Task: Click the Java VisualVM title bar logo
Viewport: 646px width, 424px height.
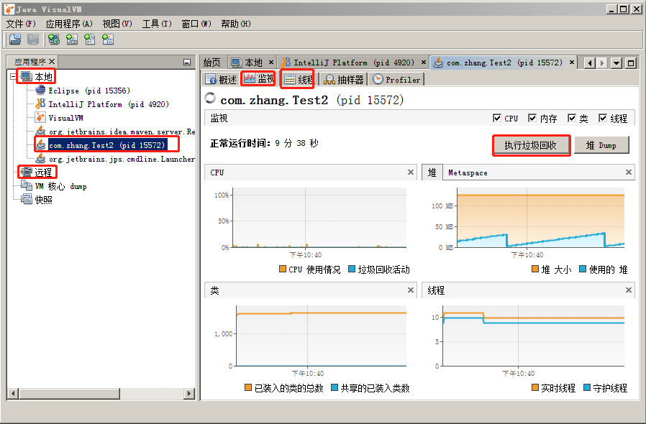Action: (x=9, y=9)
